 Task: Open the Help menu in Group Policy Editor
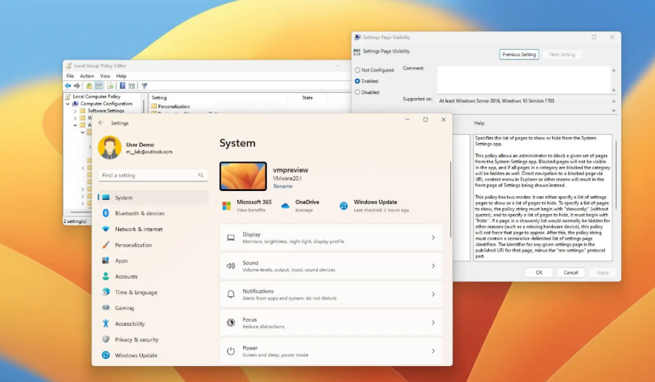121,76
